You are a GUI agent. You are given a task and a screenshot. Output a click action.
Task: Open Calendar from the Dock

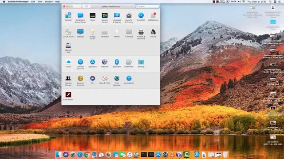pos(101,155)
